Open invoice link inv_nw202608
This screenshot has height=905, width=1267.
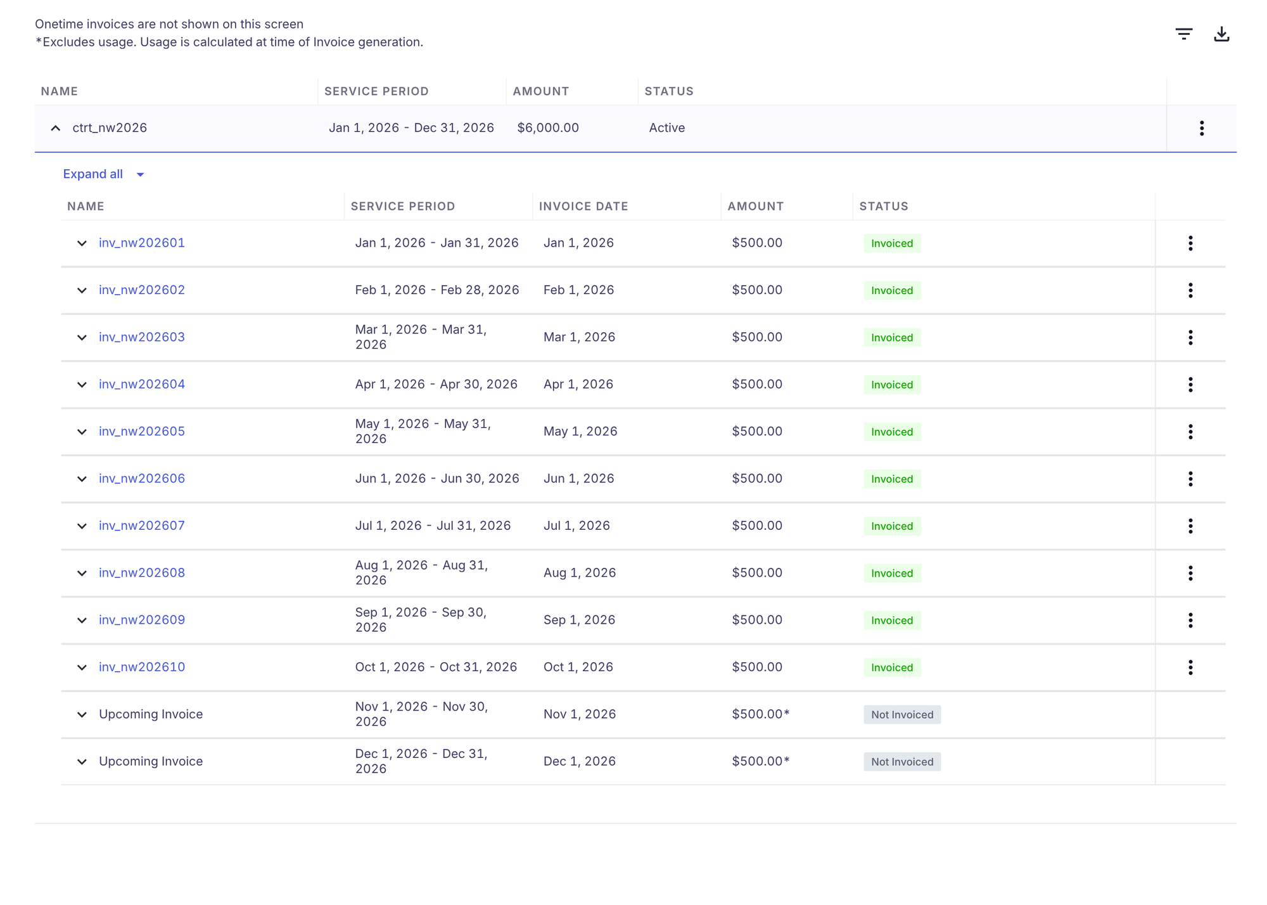[142, 573]
